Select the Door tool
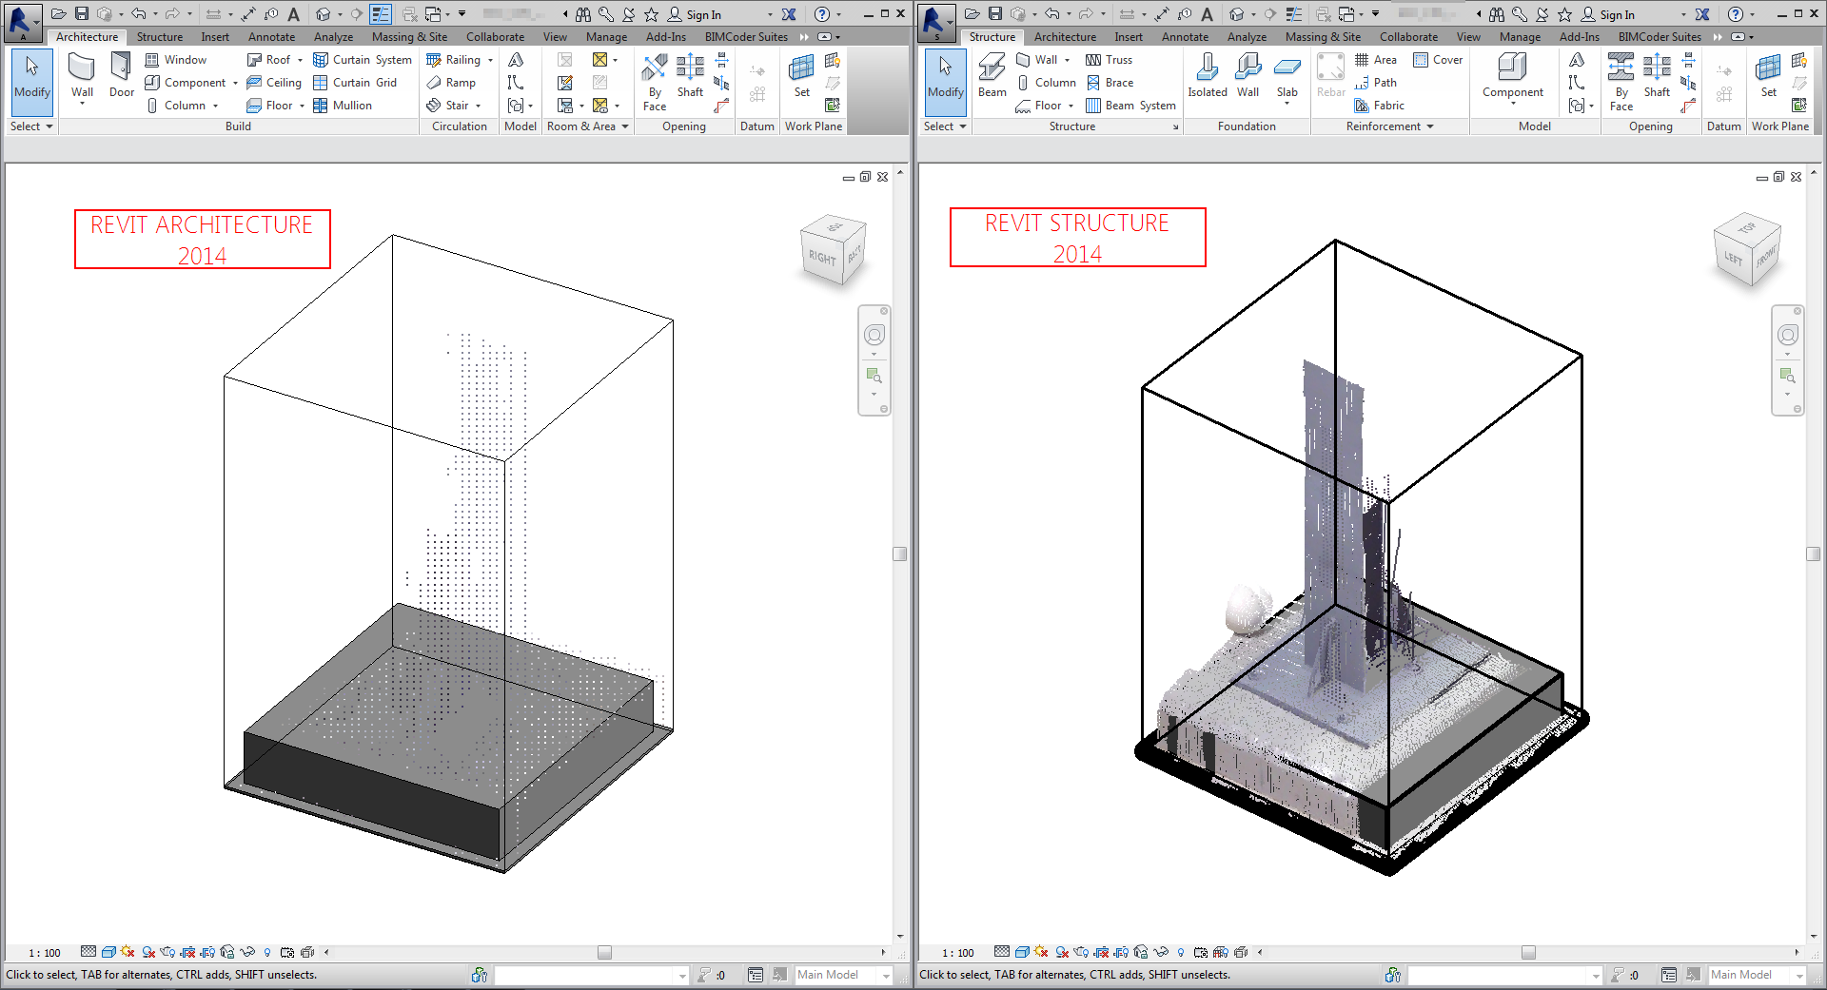The width and height of the screenshot is (1827, 990). coord(121,76)
